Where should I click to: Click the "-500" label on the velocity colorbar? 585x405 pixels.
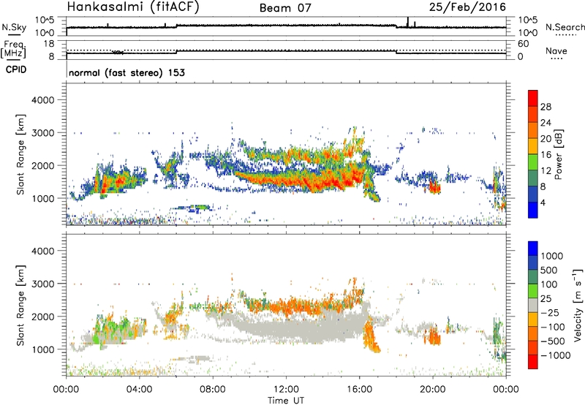553,341
